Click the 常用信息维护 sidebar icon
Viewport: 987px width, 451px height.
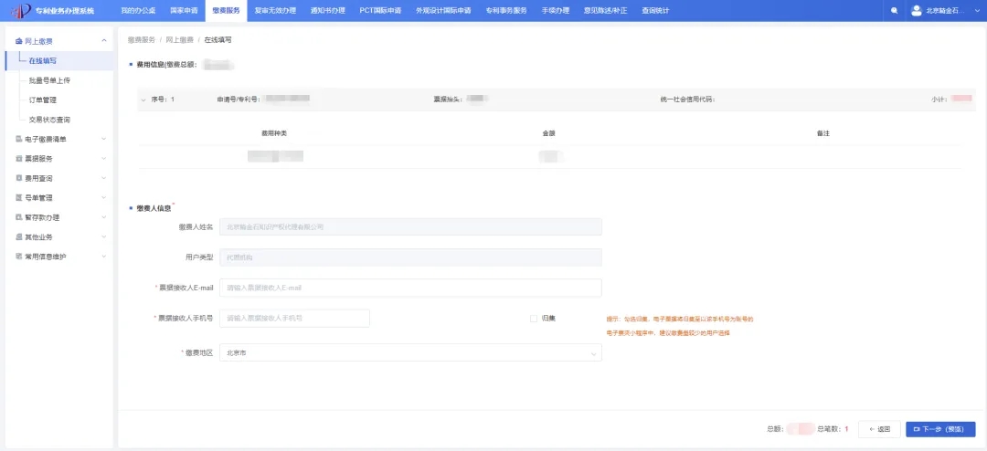click(18, 257)
